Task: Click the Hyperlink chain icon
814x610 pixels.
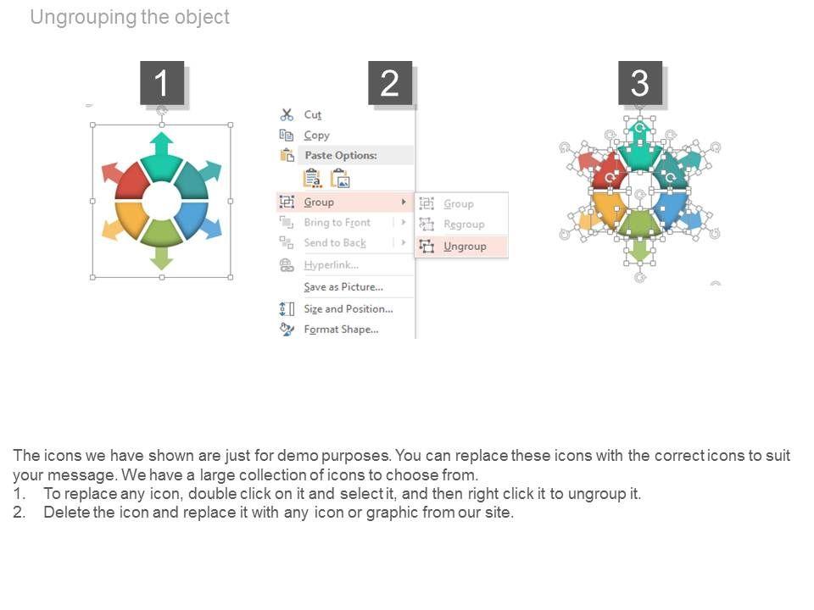Action: point(287,265)
